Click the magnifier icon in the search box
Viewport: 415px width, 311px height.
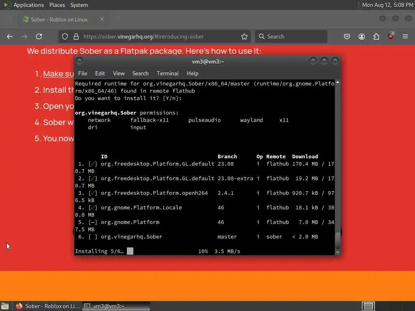261,36
